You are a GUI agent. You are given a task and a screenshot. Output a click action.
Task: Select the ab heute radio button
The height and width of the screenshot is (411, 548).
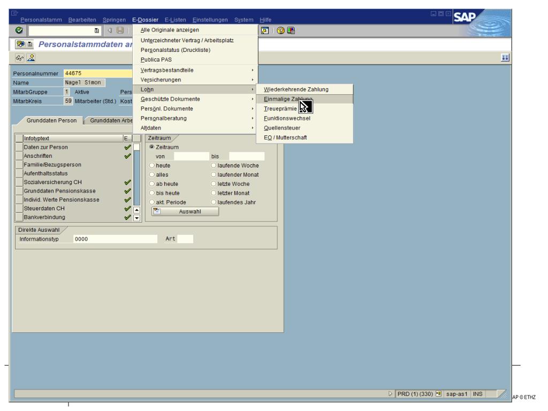pyautogui.click(x=151, y=184)
